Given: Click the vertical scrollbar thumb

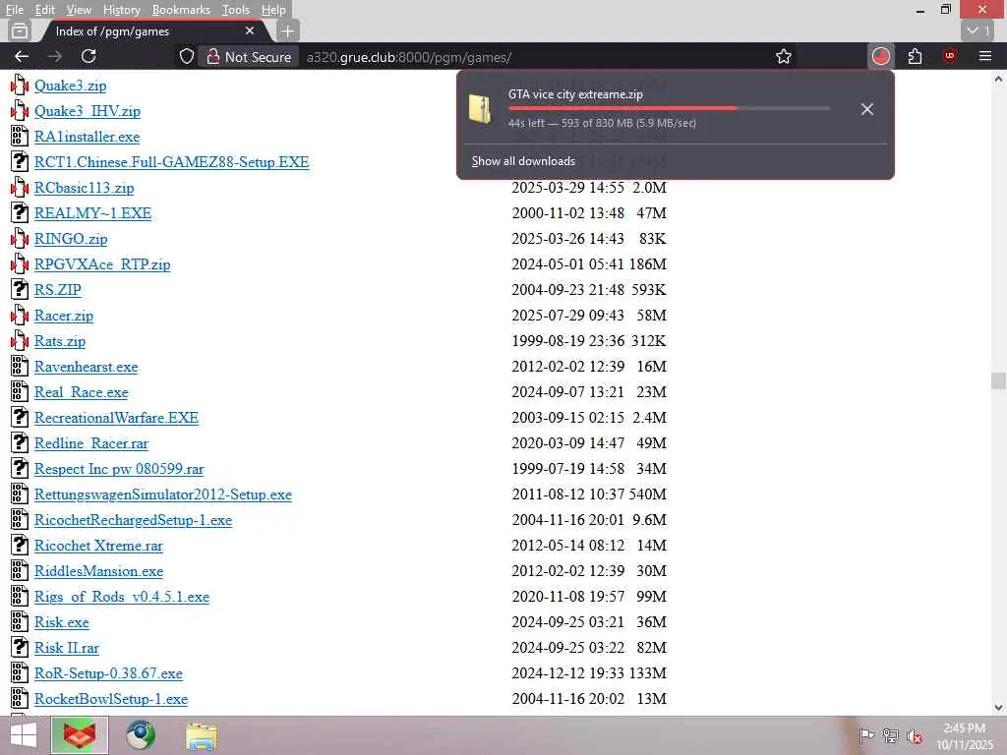Looking at the screenshot, I should click(x=998, y=380).
